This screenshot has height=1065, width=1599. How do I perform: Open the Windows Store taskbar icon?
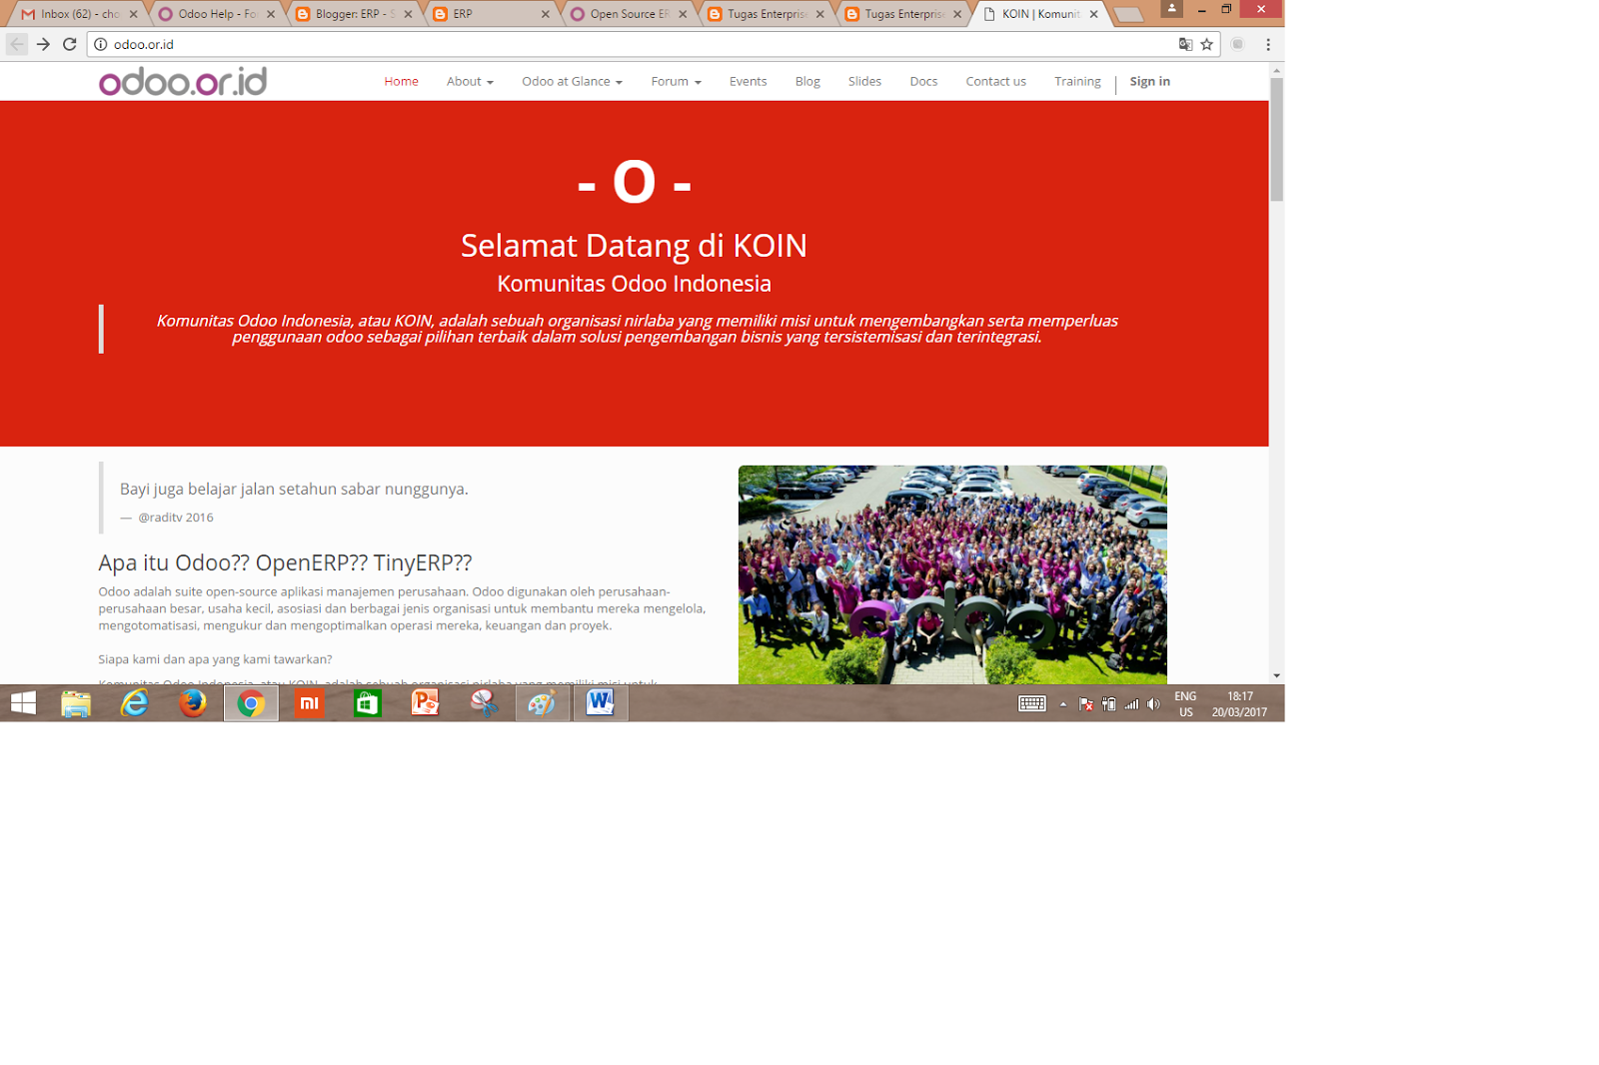pyautogui.click(x=367, y=703)
